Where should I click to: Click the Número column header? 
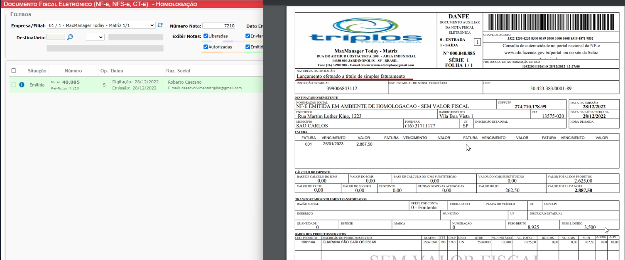point(73,71)
